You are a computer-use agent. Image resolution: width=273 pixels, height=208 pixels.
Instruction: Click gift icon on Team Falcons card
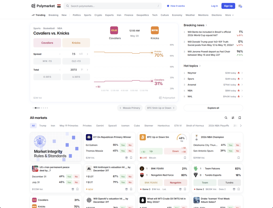tap(234, 189)
